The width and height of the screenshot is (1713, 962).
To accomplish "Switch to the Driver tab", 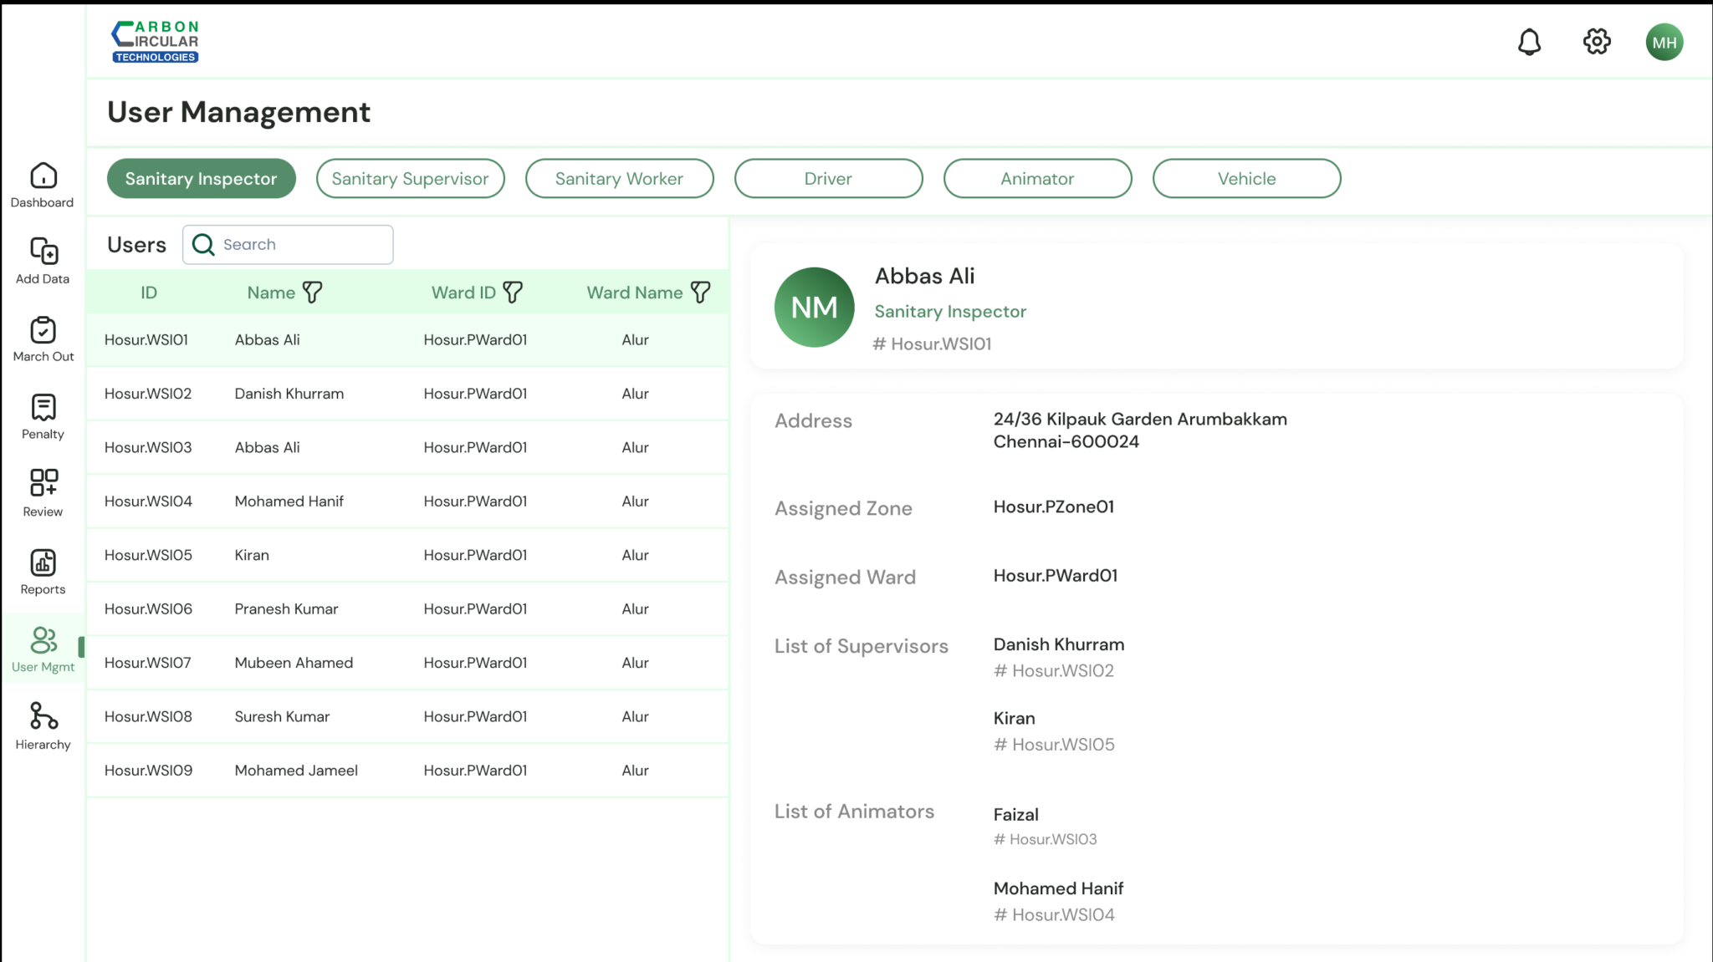I will 828,178.
